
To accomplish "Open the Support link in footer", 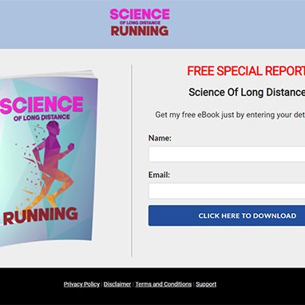I will [x=206, y=284].
